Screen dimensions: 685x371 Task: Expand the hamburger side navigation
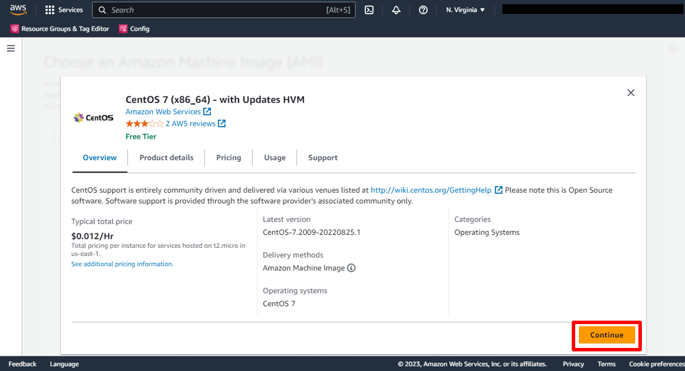point(11,48)
